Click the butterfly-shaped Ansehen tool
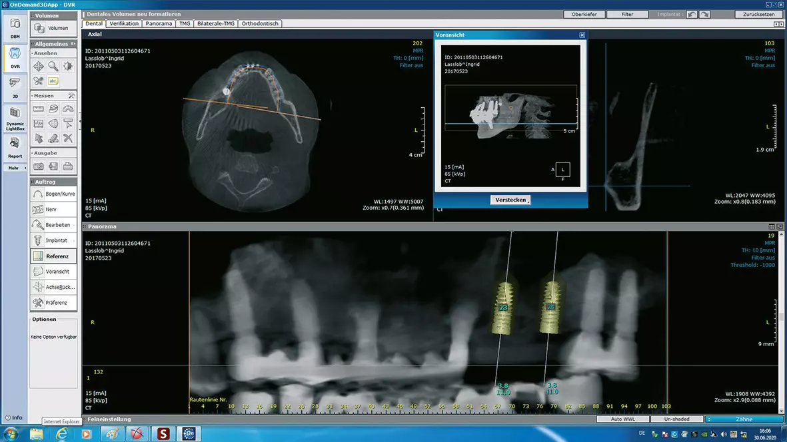Viewport: 787px width, 442px height. (39, 81)
